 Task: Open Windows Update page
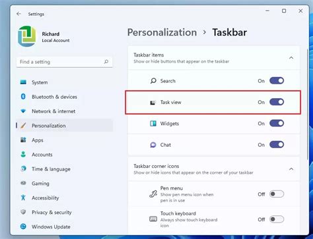tap(64, 226)
